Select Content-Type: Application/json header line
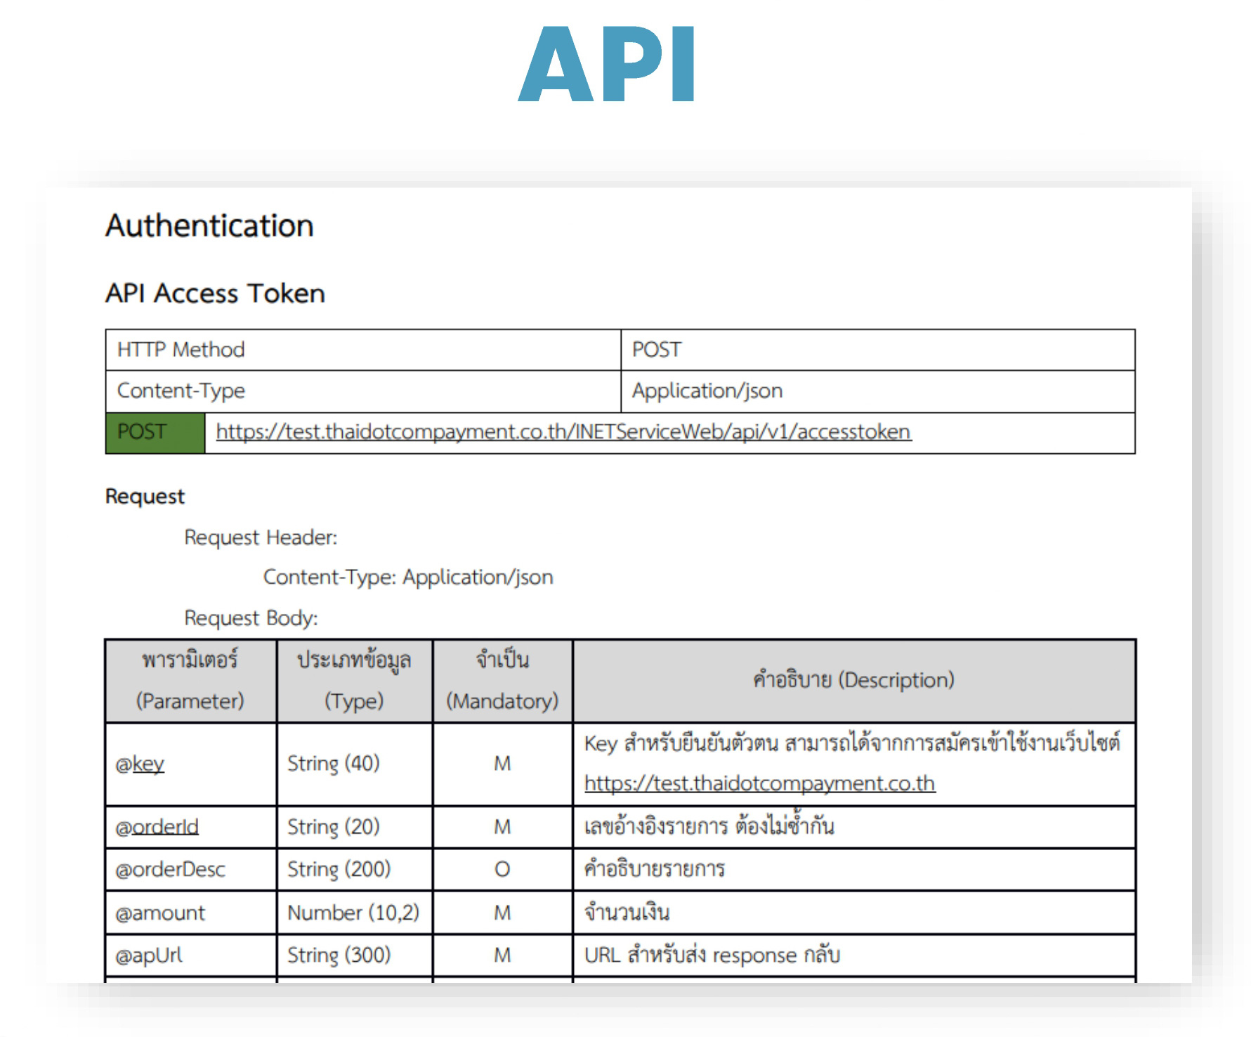1251x1037 pixels. (408, 578)
